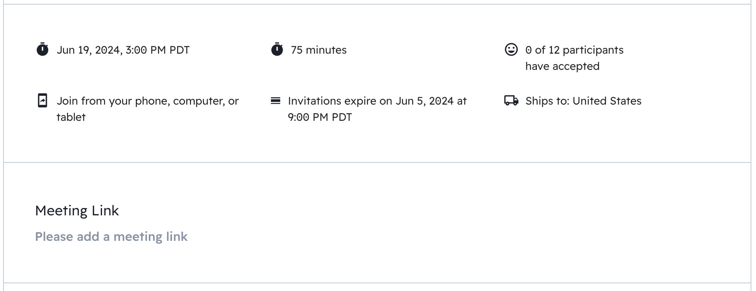The width and height of the screenshot is (756, 291).
Task: Click the phone join-device icon
Action: click(43, 100)
